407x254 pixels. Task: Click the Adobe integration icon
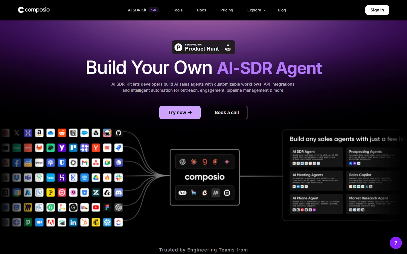click(51, 223)
